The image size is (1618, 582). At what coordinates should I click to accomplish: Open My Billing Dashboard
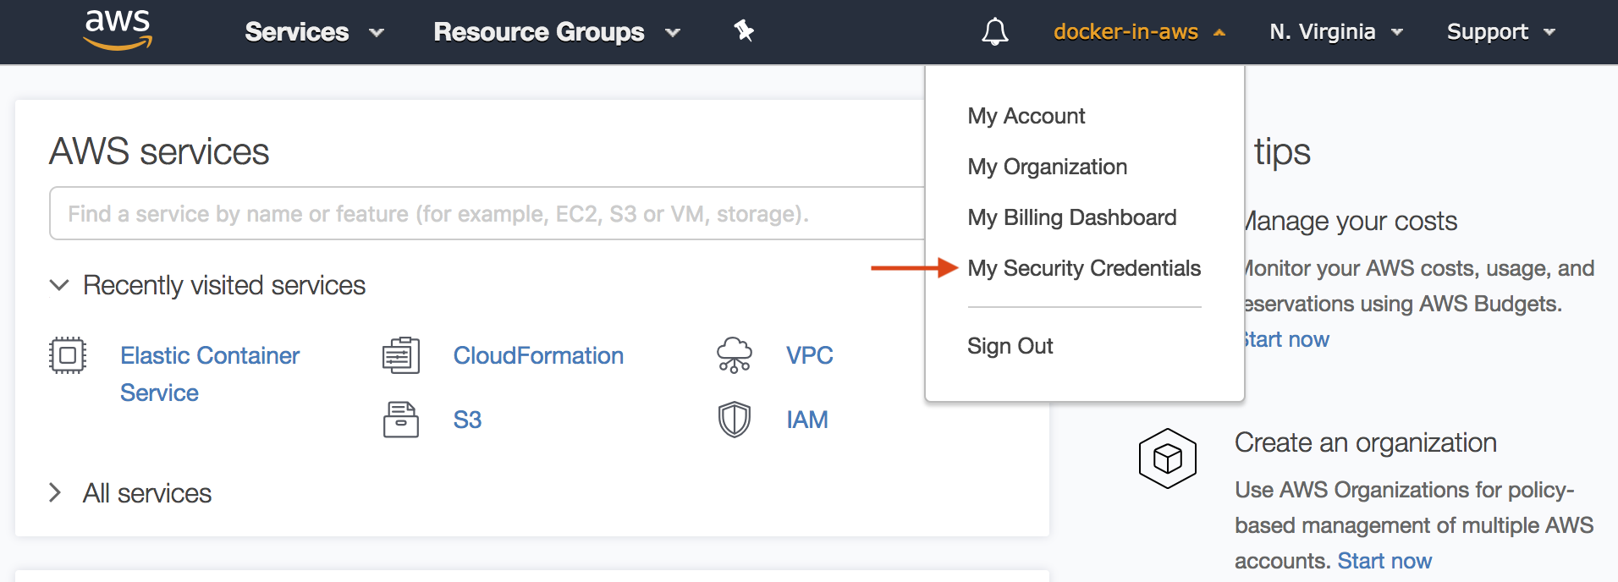point(1071,217)
